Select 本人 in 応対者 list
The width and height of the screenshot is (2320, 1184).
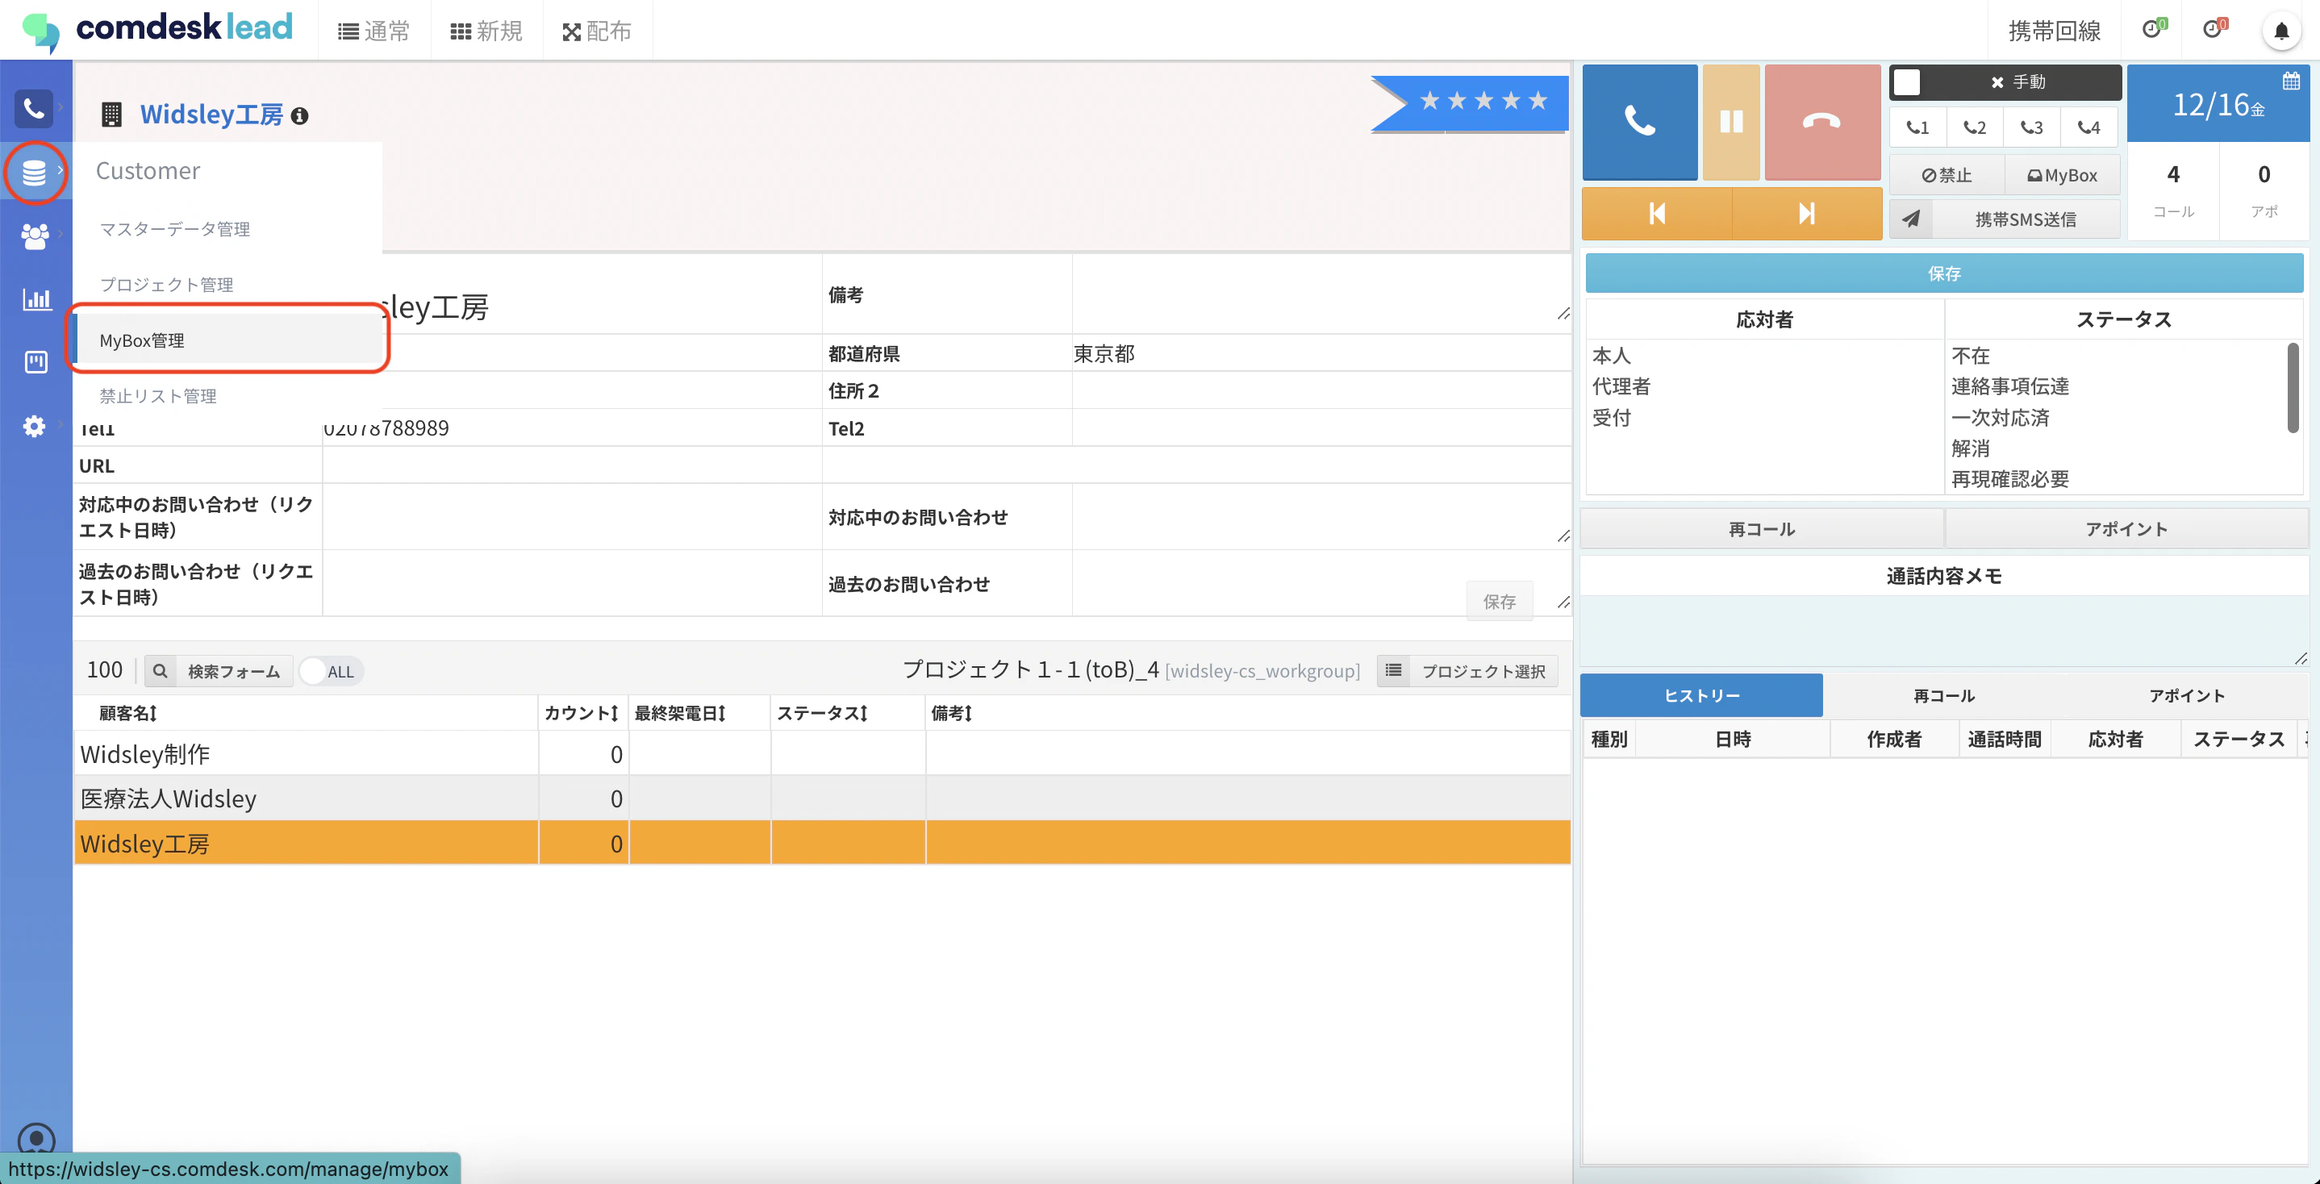(1611, 356)
